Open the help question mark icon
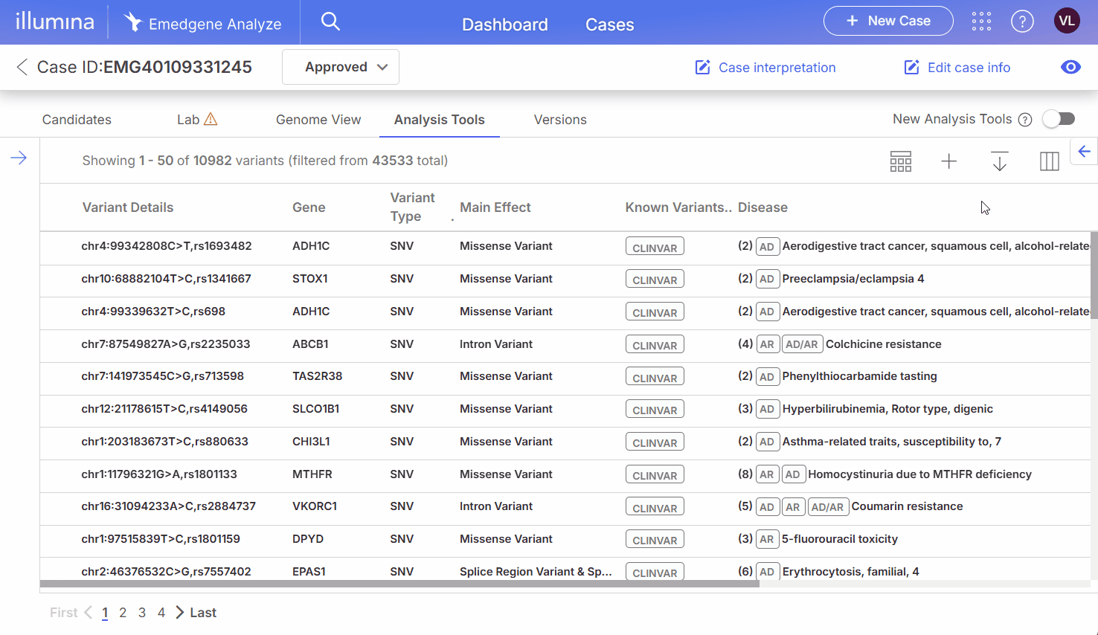 coord(1022,22)
